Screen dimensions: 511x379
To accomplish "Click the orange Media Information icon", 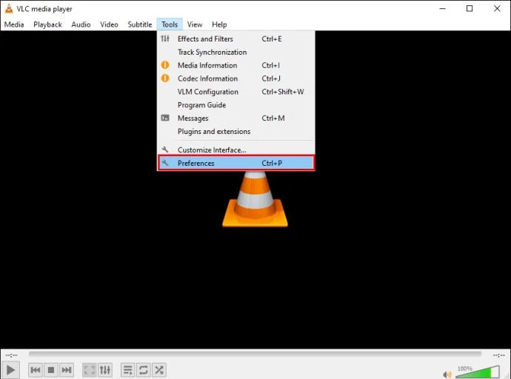I will [165, 65].
